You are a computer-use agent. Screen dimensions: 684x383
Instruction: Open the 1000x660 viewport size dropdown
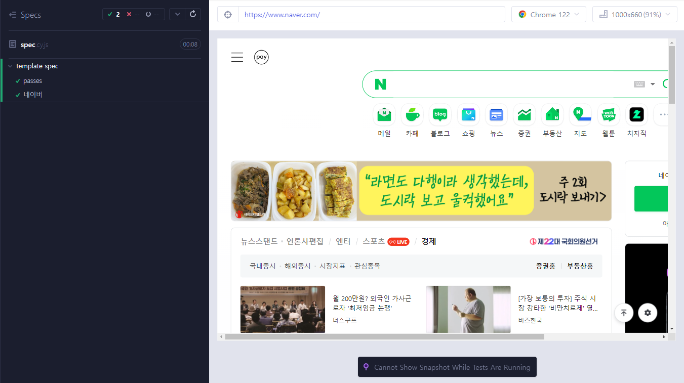(x=635, y=15)
